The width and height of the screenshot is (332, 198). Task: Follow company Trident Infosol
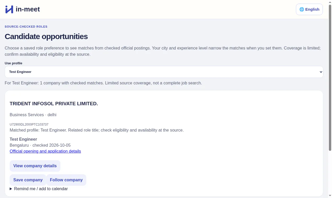[x=66, y=180]
